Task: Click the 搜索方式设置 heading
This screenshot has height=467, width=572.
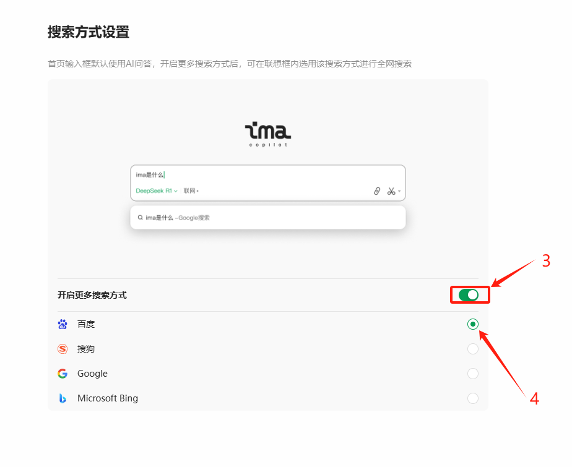Action: point(89,32)
